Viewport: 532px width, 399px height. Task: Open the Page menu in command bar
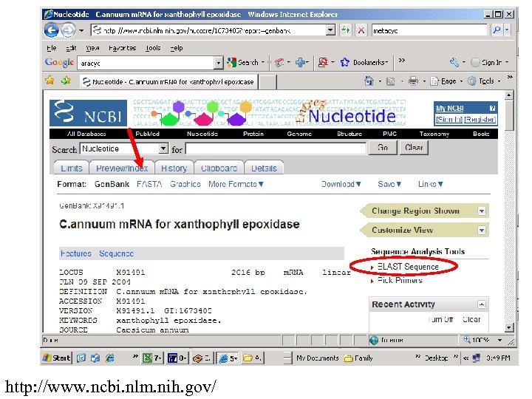tap(446, 81)
